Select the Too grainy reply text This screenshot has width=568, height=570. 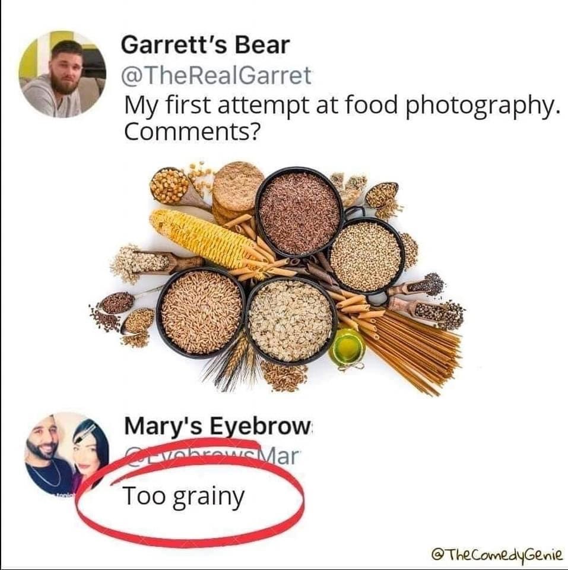click(x=184, y=497)
